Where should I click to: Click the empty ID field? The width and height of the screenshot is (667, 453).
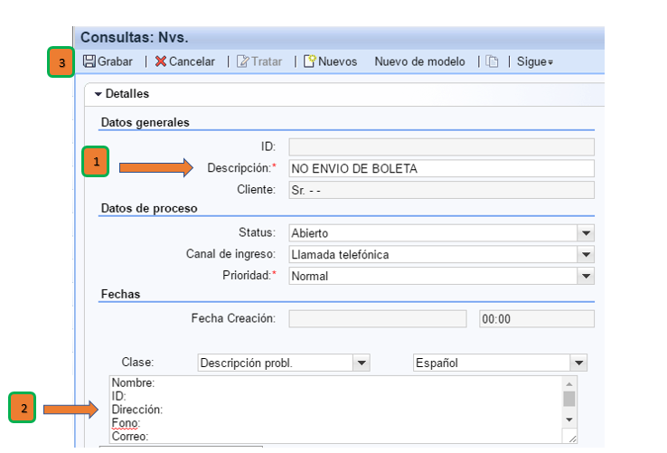click(441, 146)
